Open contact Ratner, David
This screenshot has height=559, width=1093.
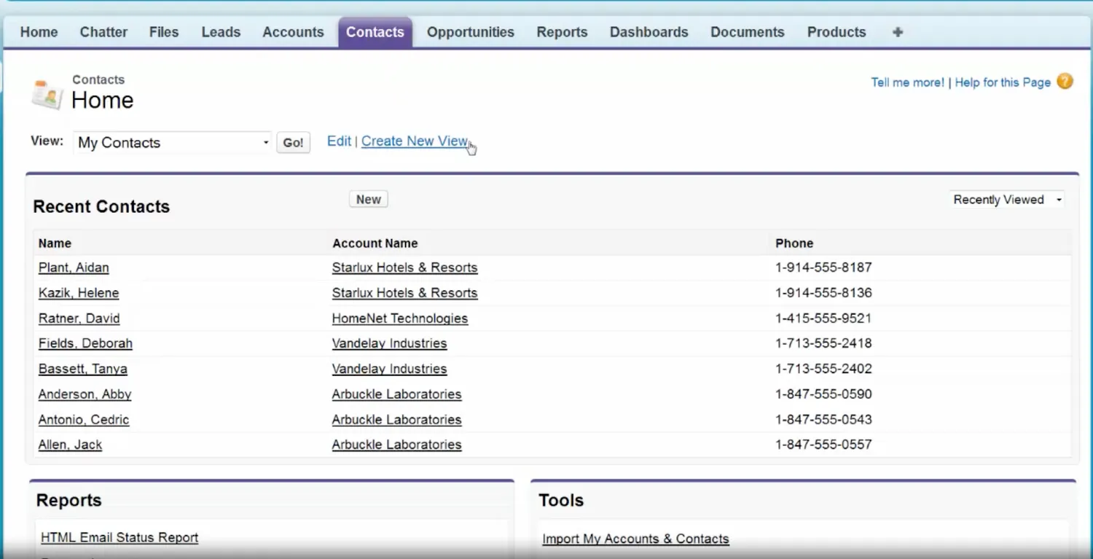(x=79, y=318)
